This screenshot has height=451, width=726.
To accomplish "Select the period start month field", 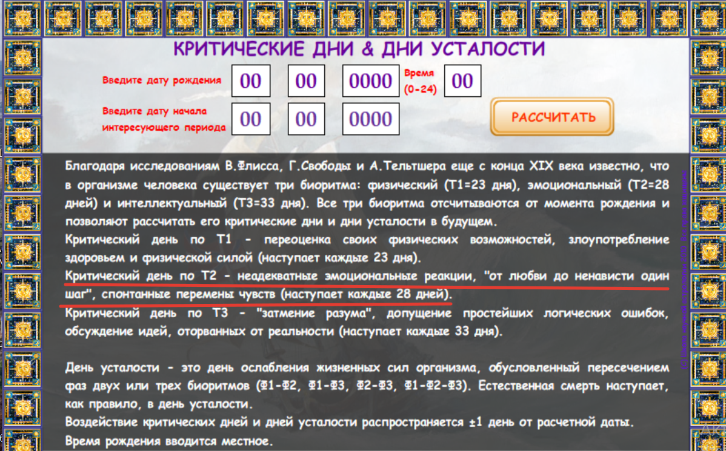I will click(x=306, y=119).
